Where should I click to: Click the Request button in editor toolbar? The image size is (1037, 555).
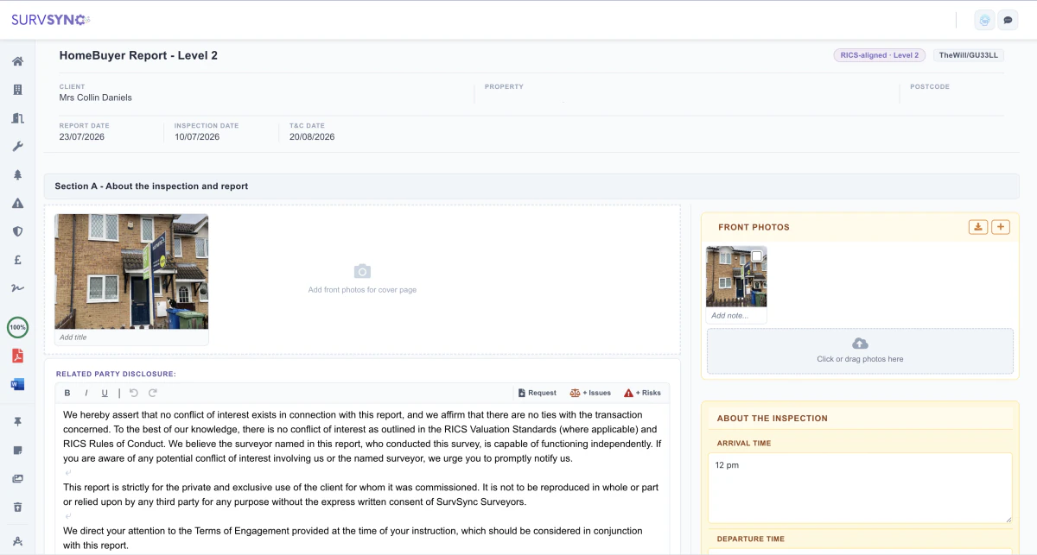[538, 393]
